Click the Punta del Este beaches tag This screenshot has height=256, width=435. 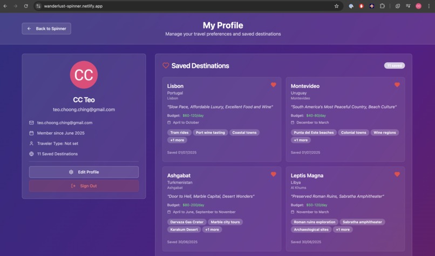point(314,132)
